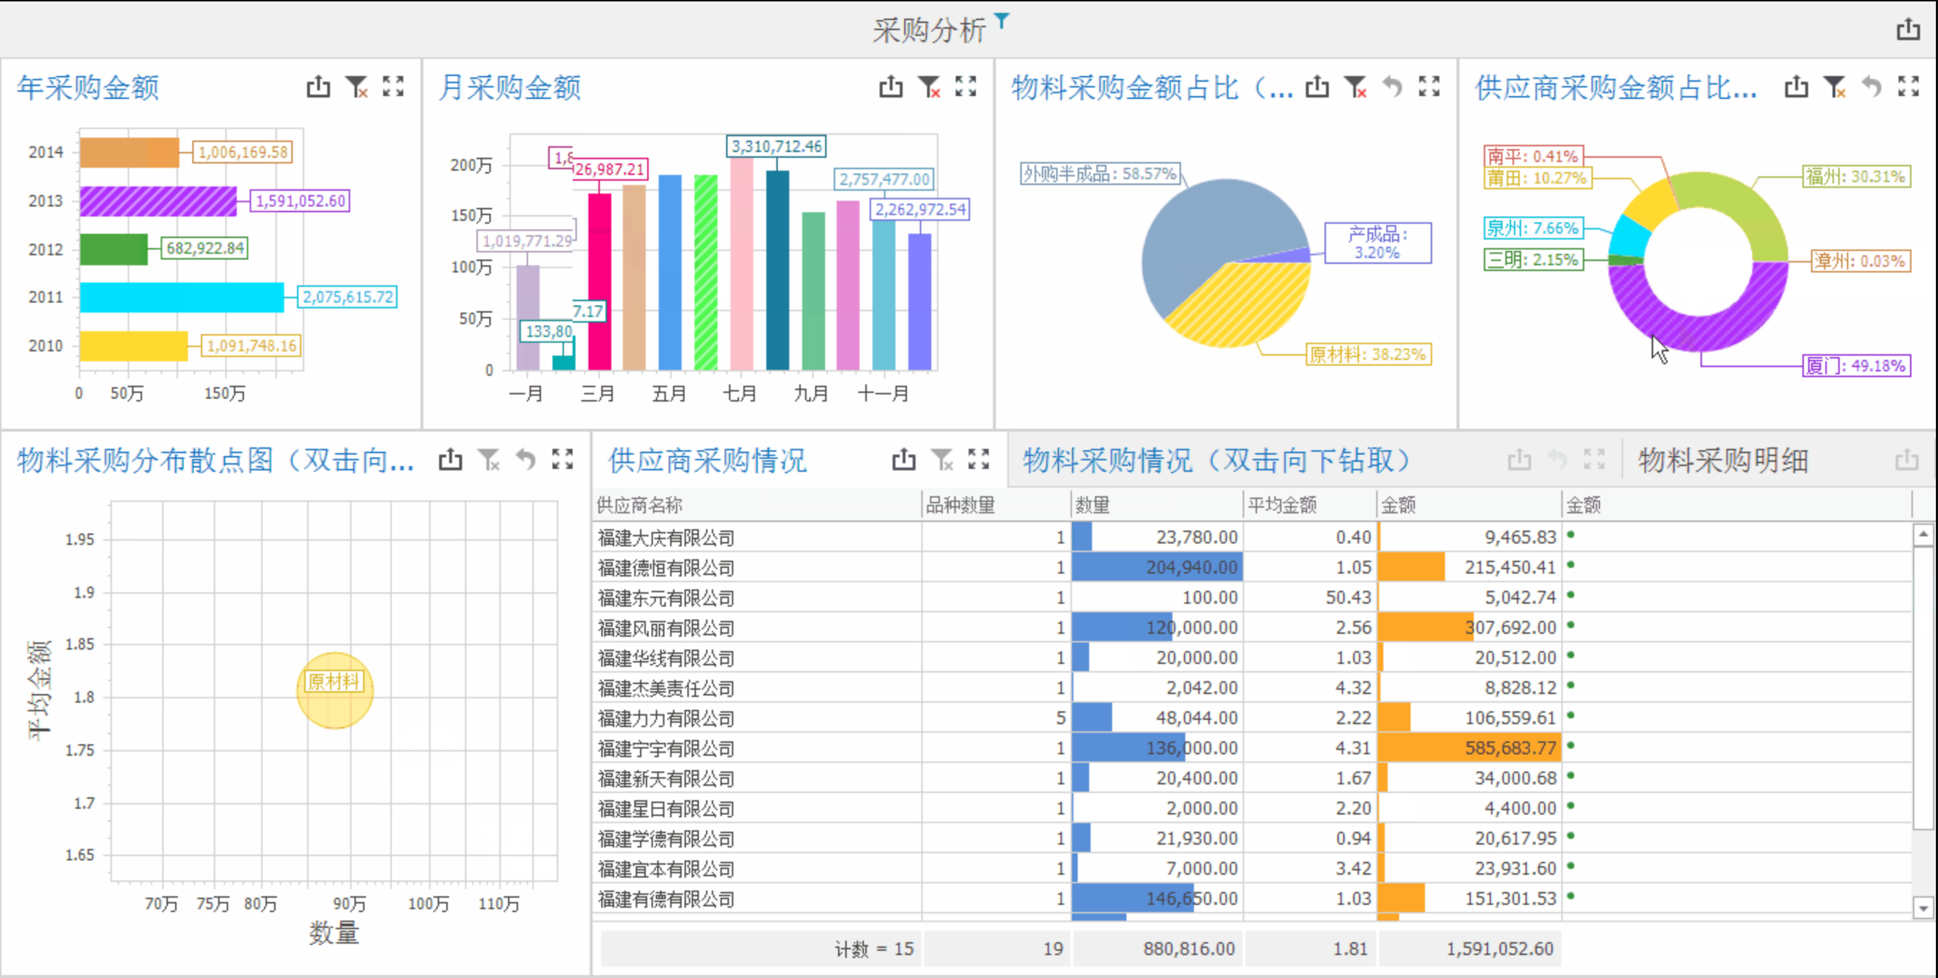Click the 204,940.00 quantity cell
The height and width of the screenshot is (978, 1938).
(x=1157, y=567)
